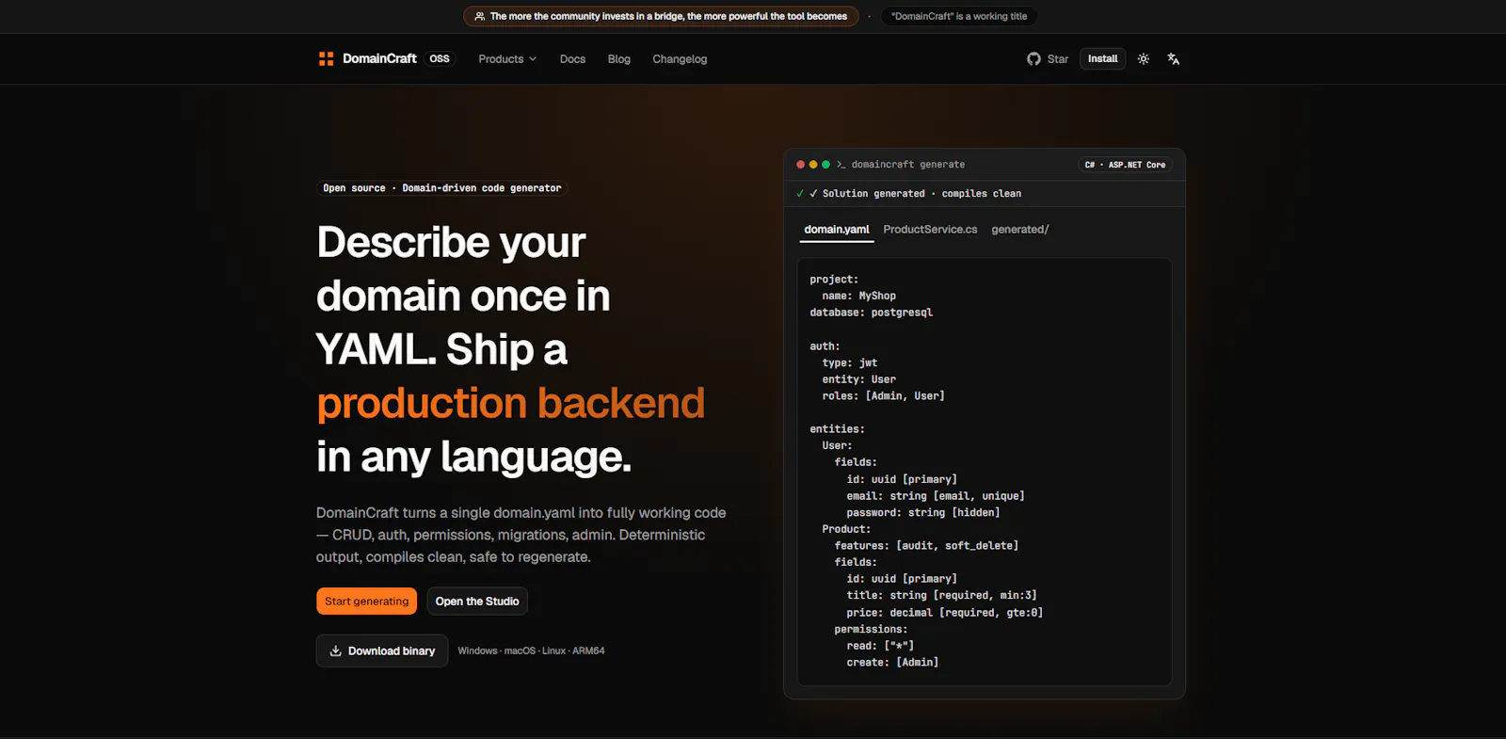Click the red window dot in terminal card

800,164
